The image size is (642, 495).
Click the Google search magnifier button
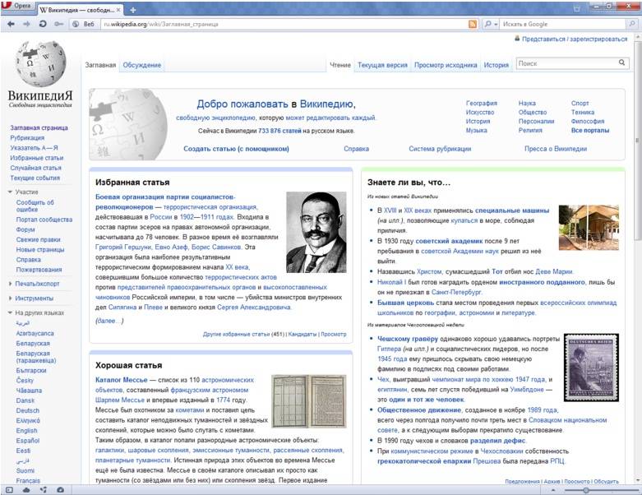pos(632,24)
